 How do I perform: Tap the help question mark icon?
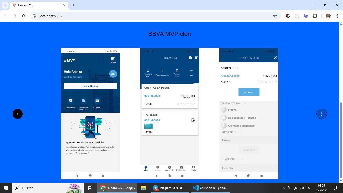pyautogui.click(x=190, y=58)
